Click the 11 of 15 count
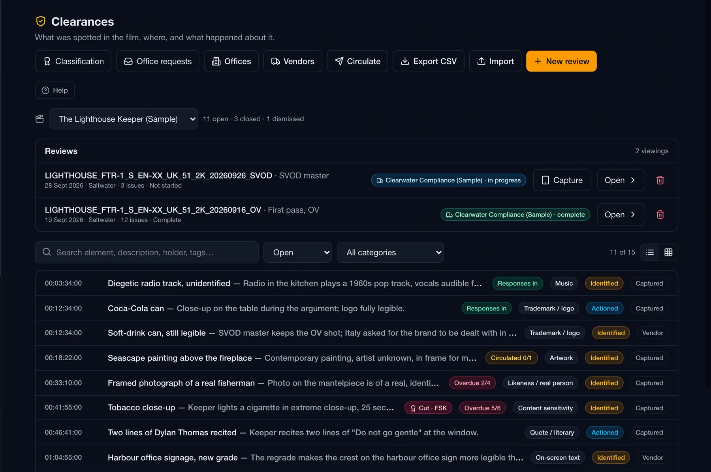The height and width of the screenshot is (472, 711). coord(622,252)
